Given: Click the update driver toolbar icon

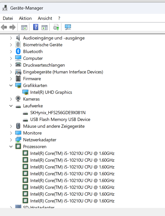Looking at the screenshot, I should click(56, 27).
